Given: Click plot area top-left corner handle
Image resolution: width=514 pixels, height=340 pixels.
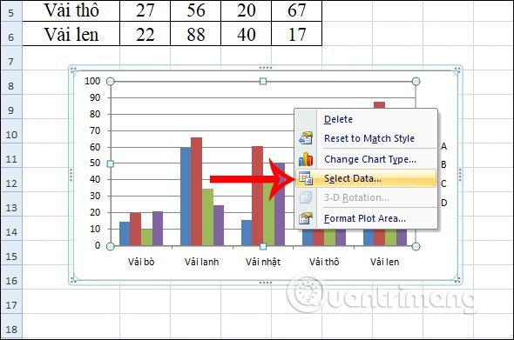Looking at the screenshot, I should coord(111,81).
